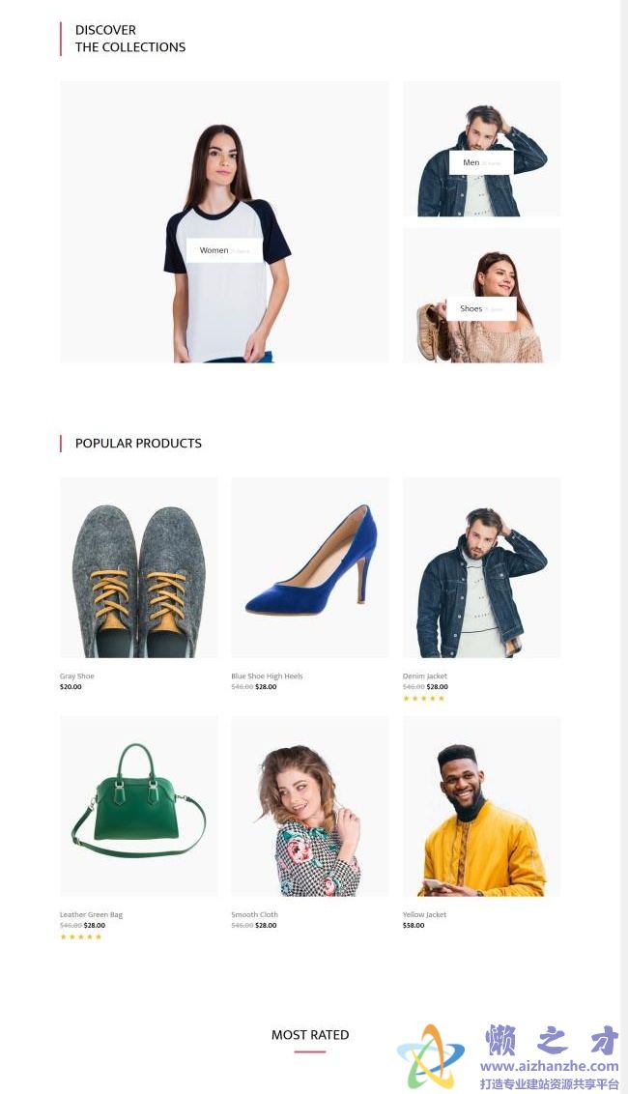Image resolution: width=628 pixels, height=1094 pixels.
Task: Click the Blue Shoe High Heels image
Action: (x=310, y=568)
